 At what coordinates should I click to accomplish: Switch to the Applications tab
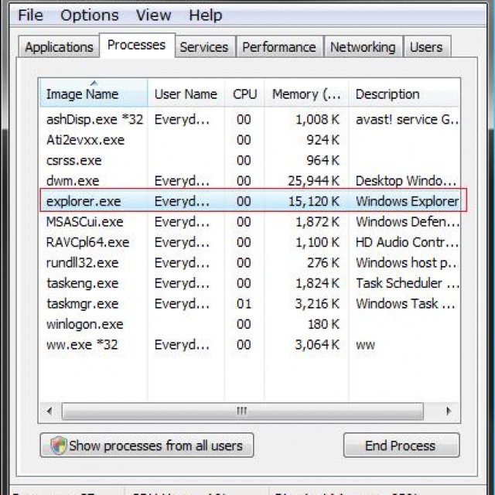(x=59, y=47)
